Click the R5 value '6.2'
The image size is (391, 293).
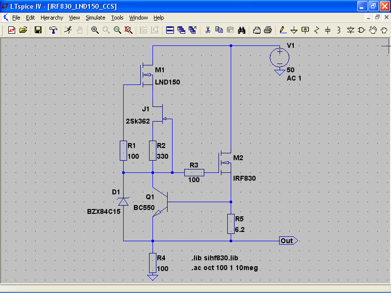click(239, 230)
